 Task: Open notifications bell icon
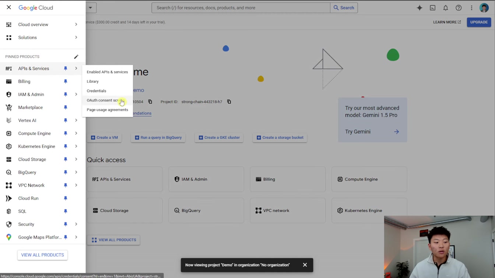(445, 8)
